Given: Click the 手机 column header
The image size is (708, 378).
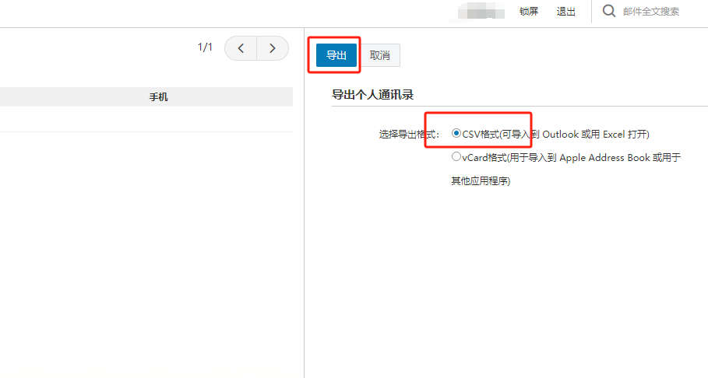Looking at the screenshot, I should [158, 97].
